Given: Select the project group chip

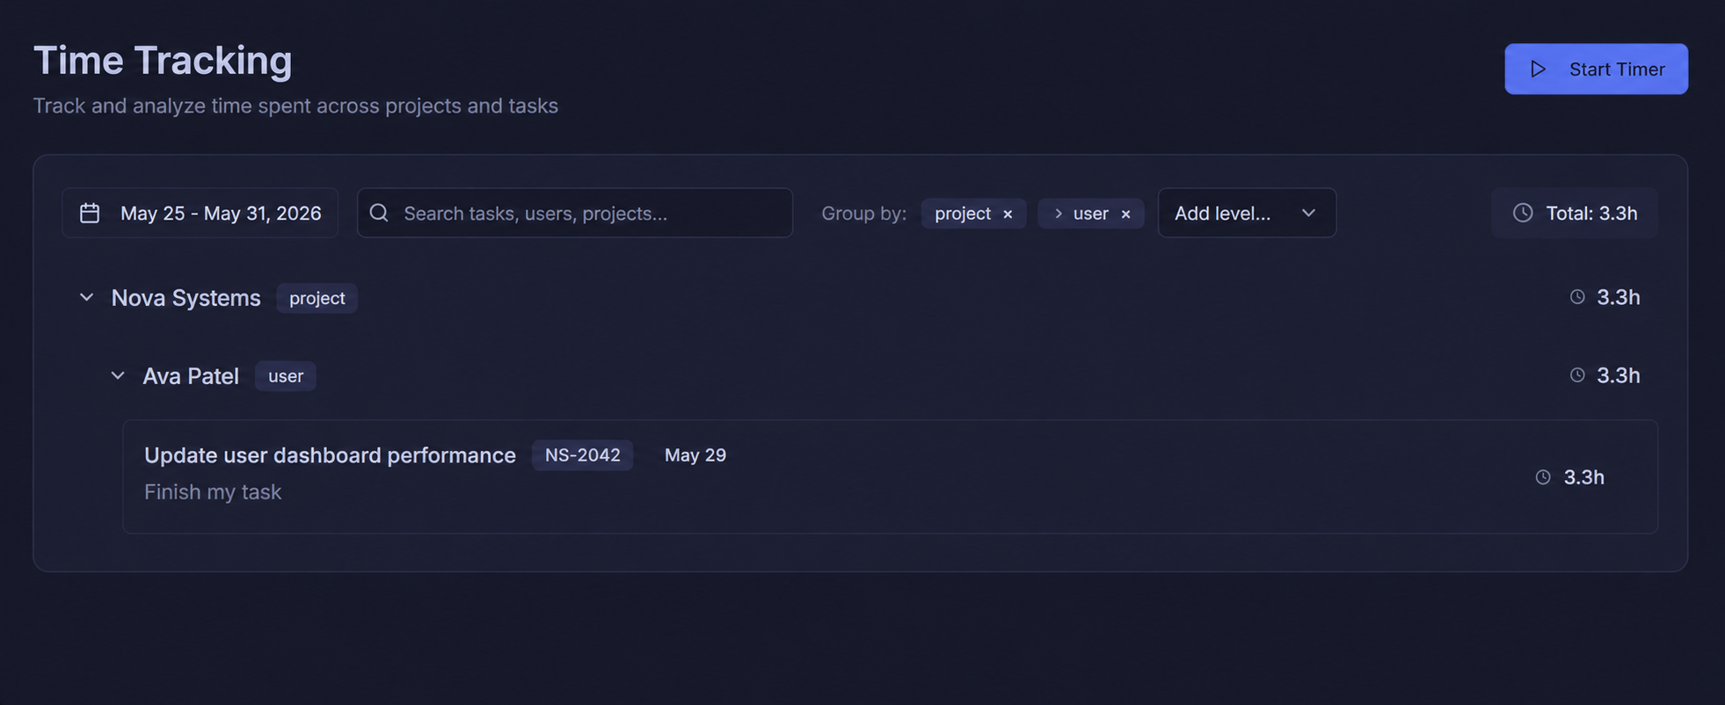Looking at the screenshot, I should (973, 213).
